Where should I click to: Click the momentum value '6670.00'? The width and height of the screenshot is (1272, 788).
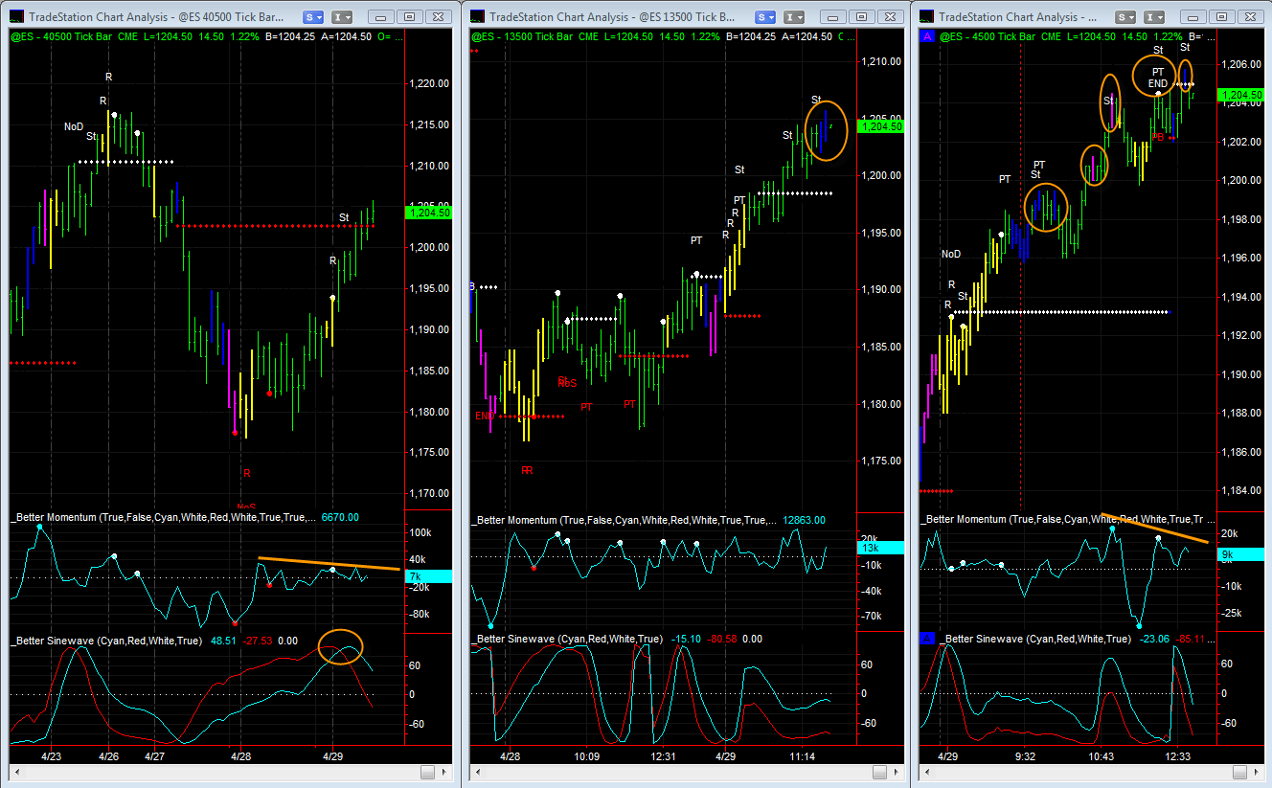(x=340, y=518)
